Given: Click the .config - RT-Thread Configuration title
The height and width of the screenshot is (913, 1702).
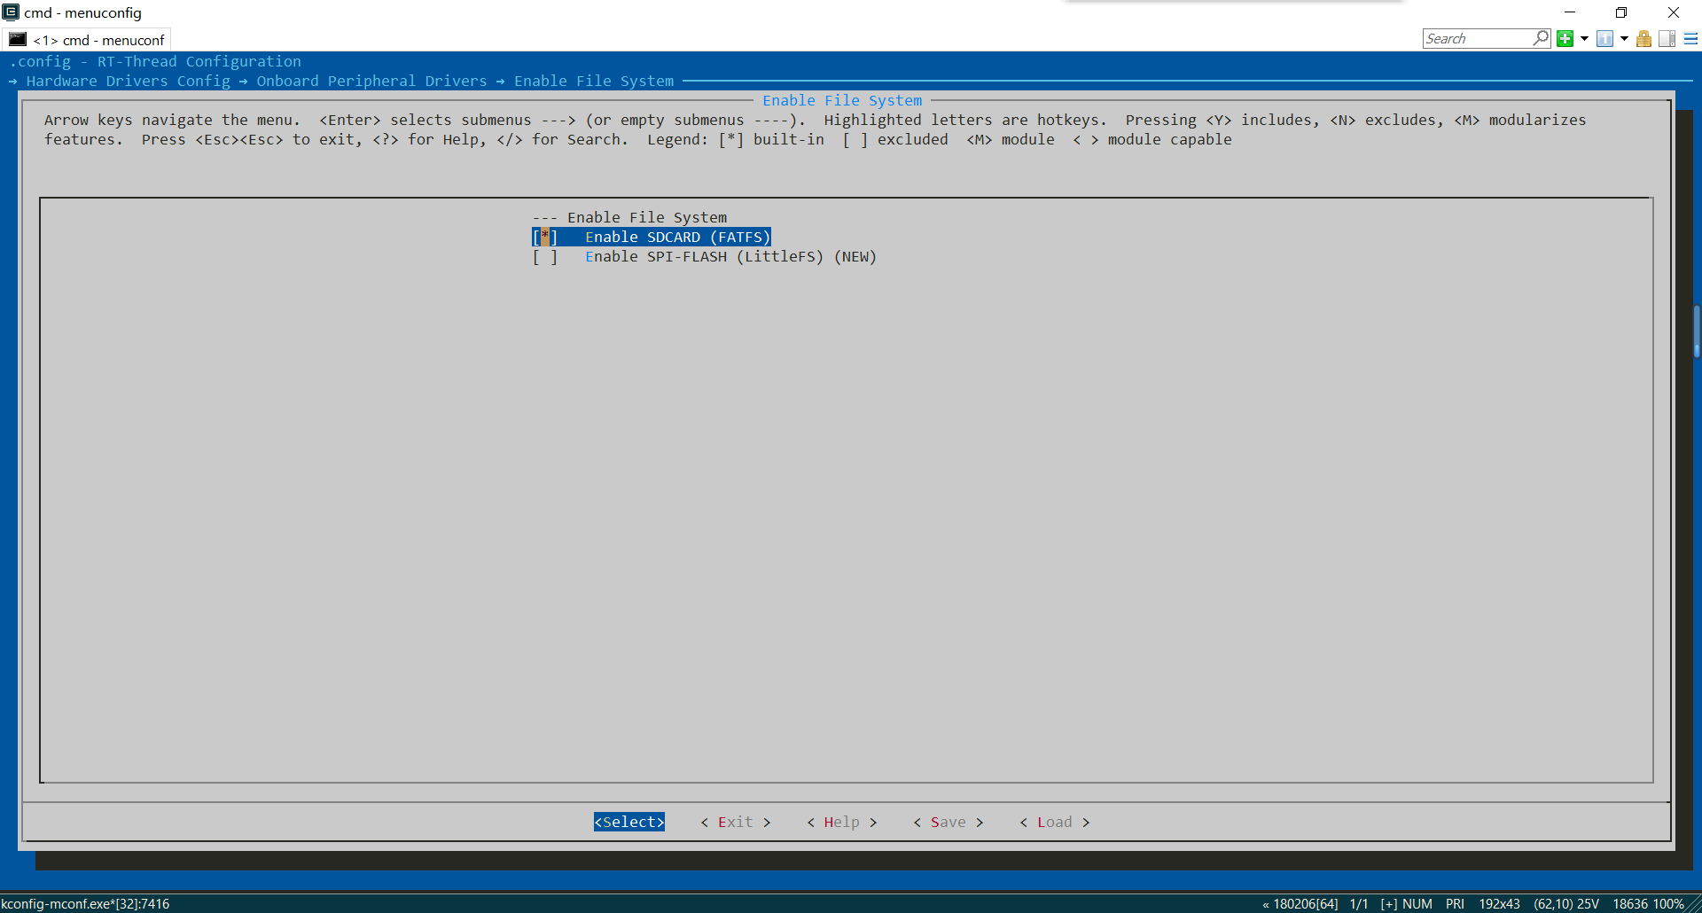Looking at the screenshot, I should coord(155,61).
